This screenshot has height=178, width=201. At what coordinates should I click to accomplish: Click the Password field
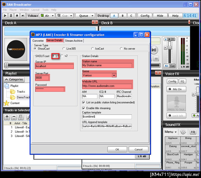pyautogui.click(x=50, y=89)
